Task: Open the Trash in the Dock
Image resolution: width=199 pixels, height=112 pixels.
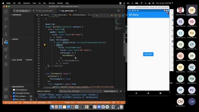Action: (x=121, y=107)
